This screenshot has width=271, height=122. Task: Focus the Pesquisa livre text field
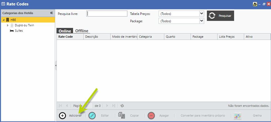(x=107, y=14)
